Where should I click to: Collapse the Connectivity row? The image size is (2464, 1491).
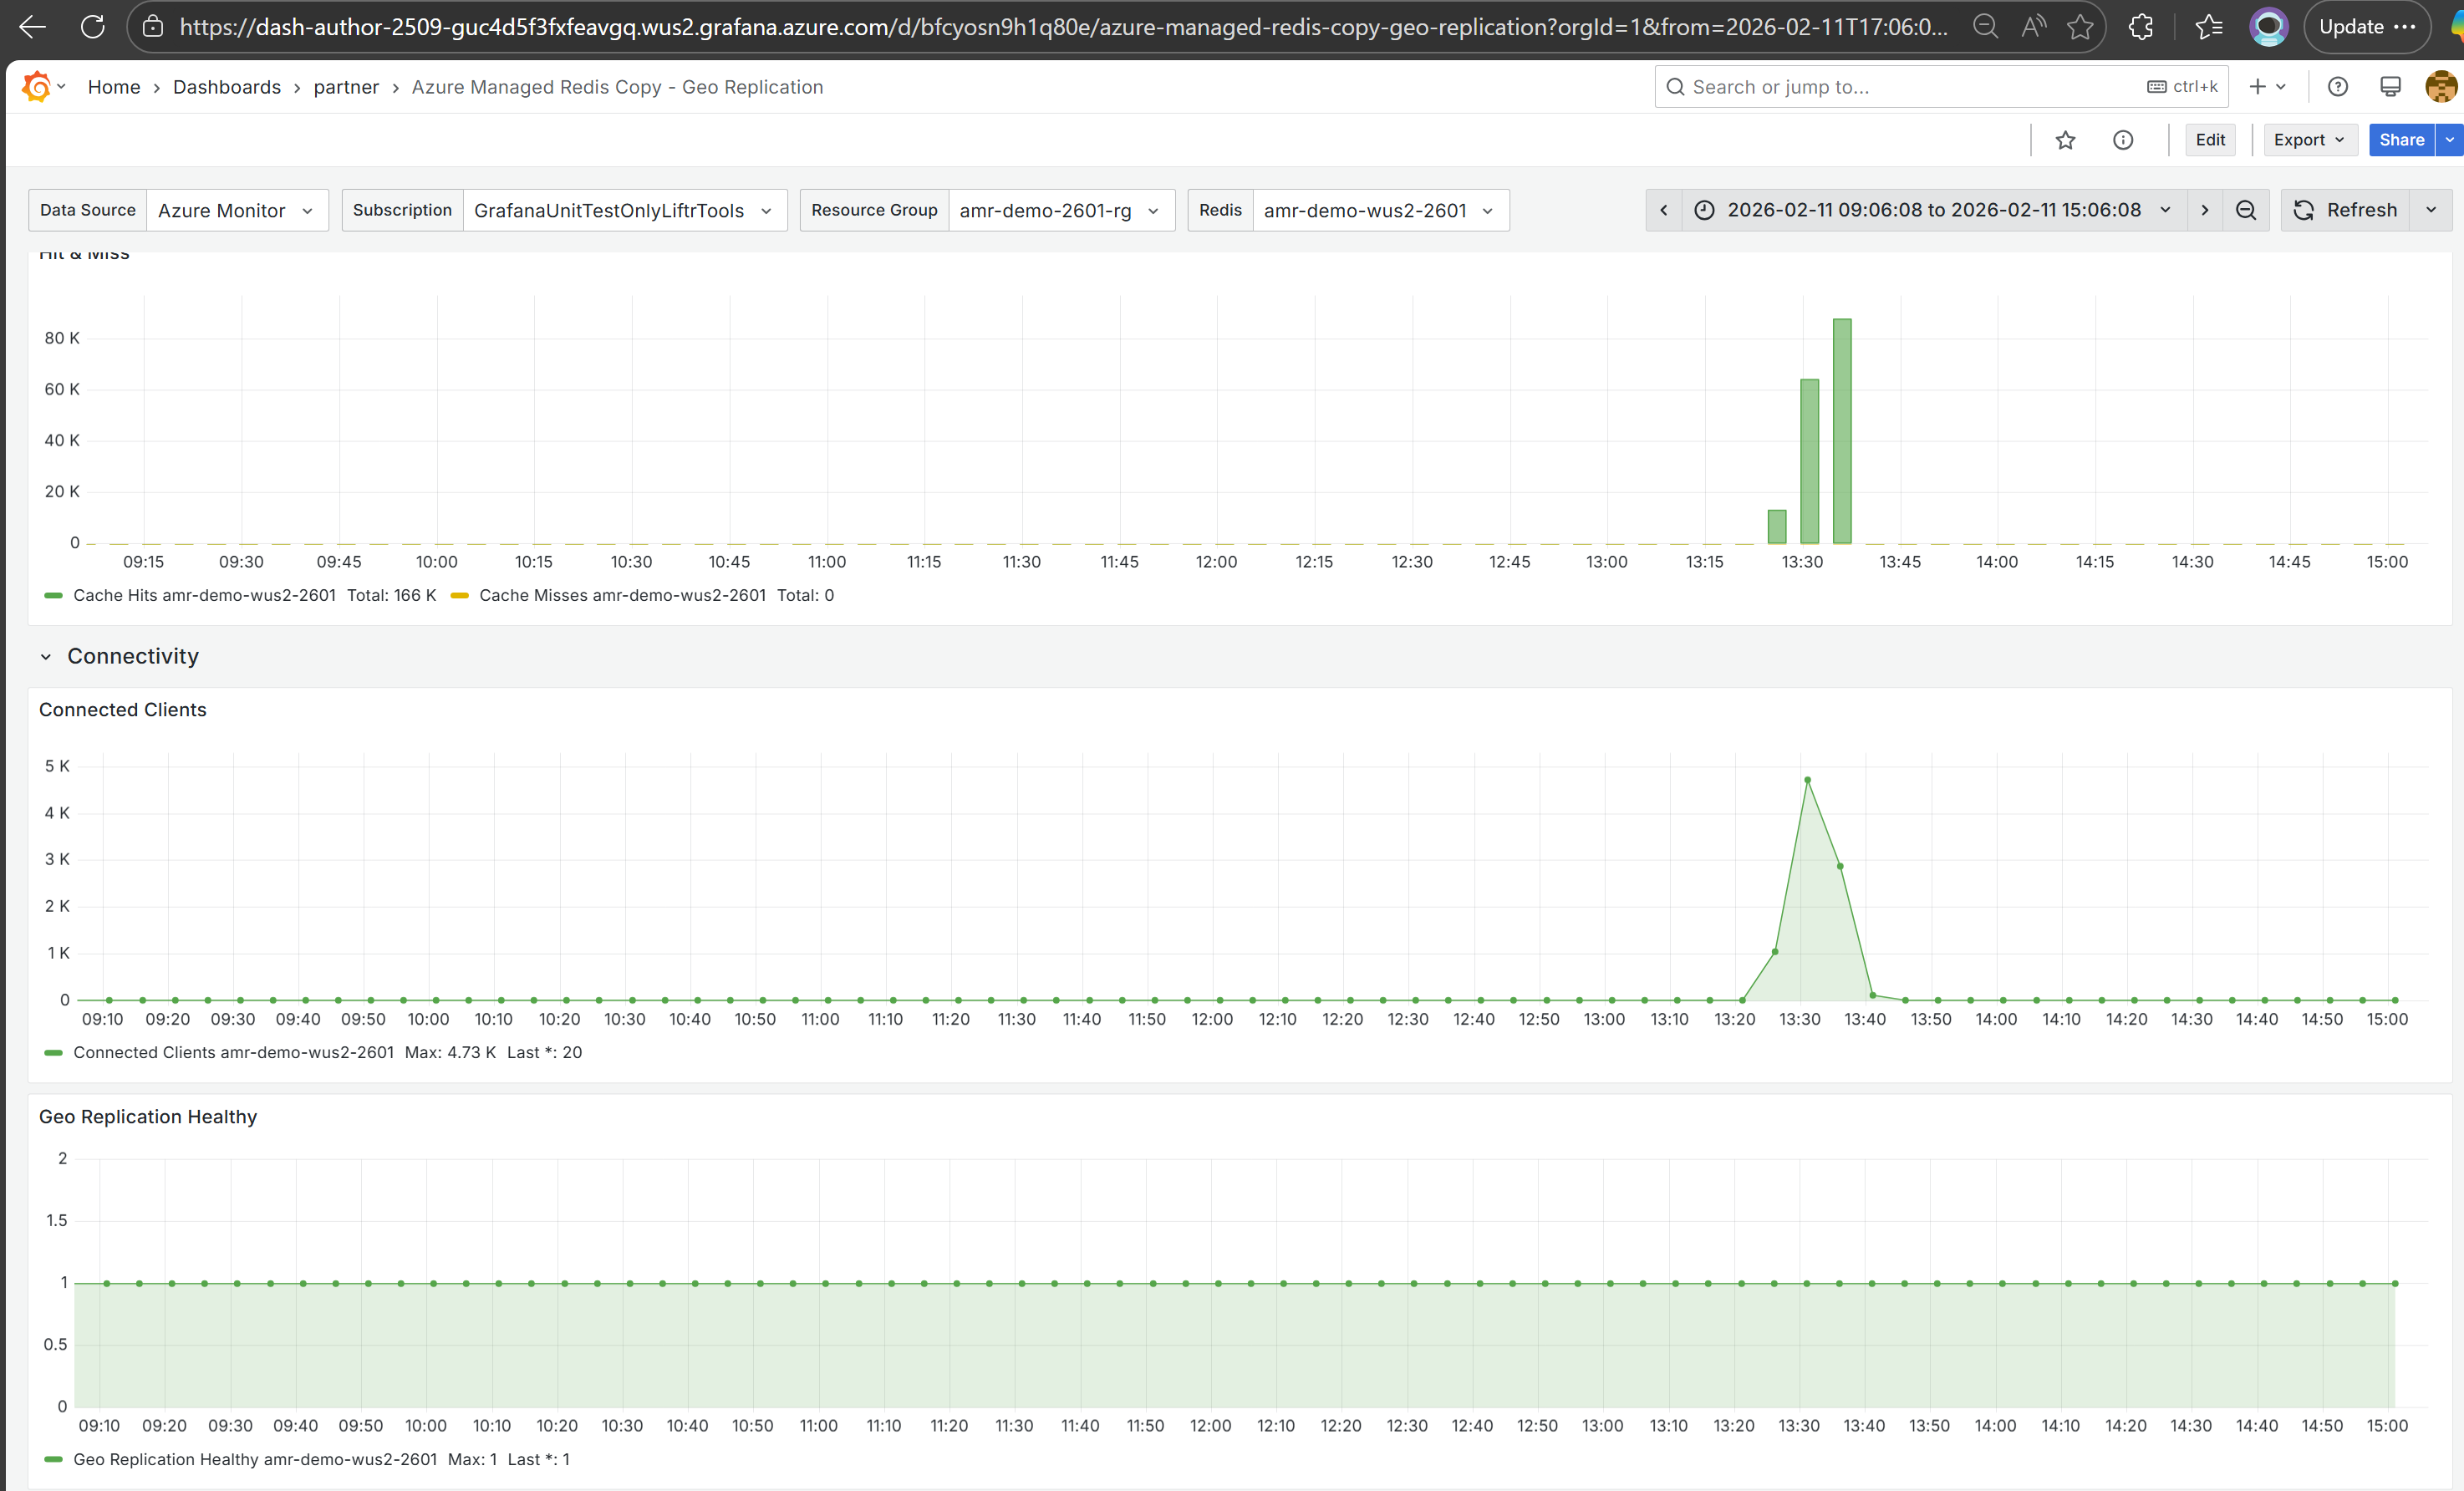[46, 657]
